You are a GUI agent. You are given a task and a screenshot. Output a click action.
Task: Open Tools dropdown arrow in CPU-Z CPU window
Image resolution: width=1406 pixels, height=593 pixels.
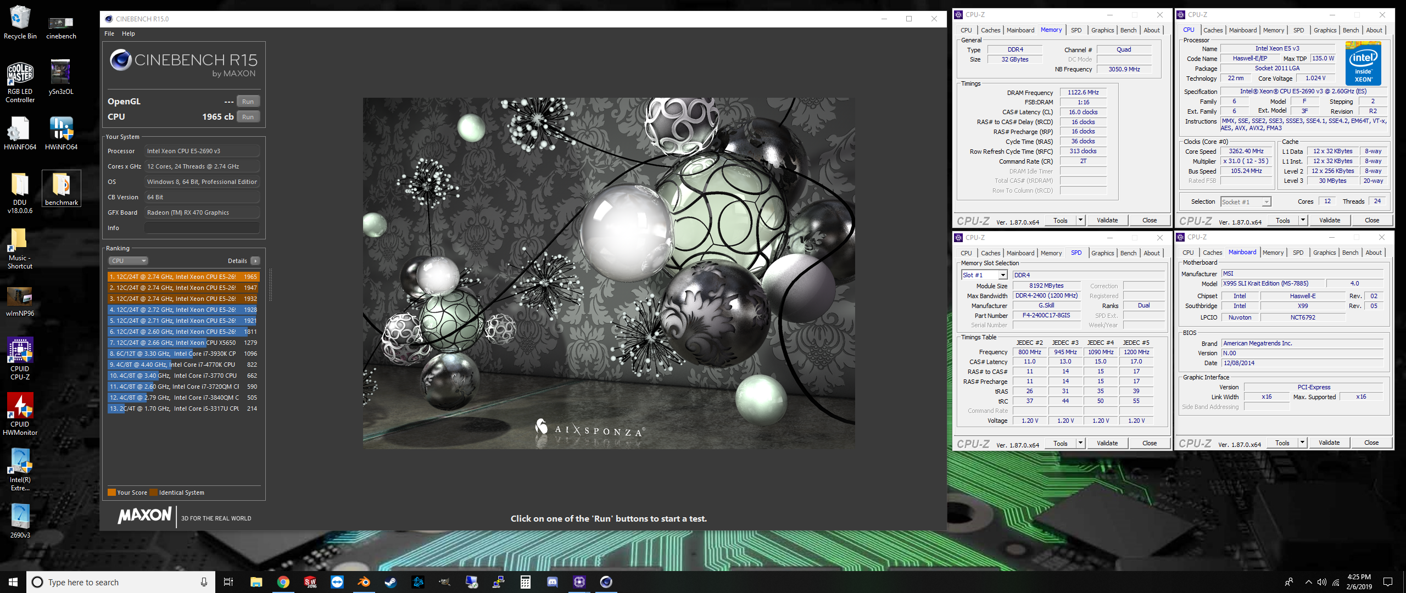tap(1303, 220)
